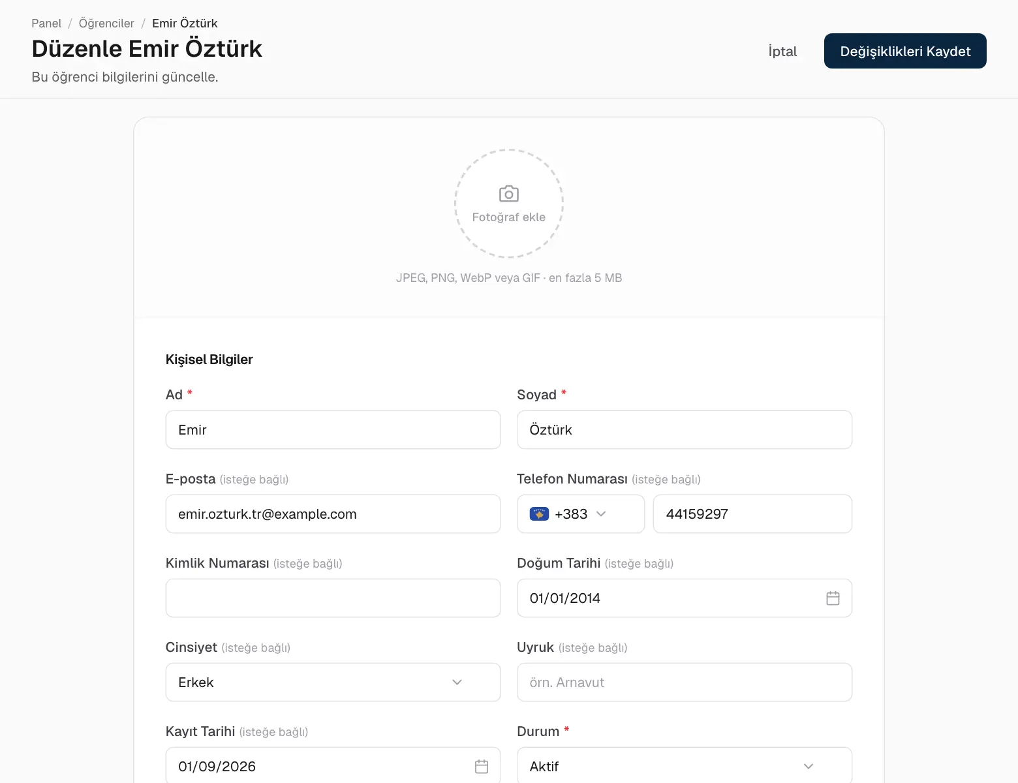This screenshot has width=1018, height=783.
Task: Cancel editing with İptal
Action: 782,51
